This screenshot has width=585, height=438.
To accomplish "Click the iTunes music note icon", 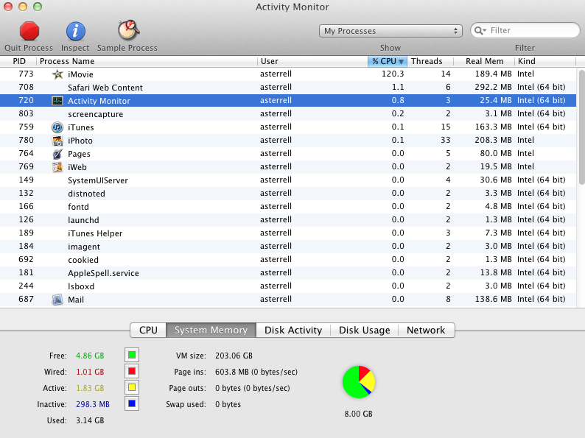I will click(57, 127).
